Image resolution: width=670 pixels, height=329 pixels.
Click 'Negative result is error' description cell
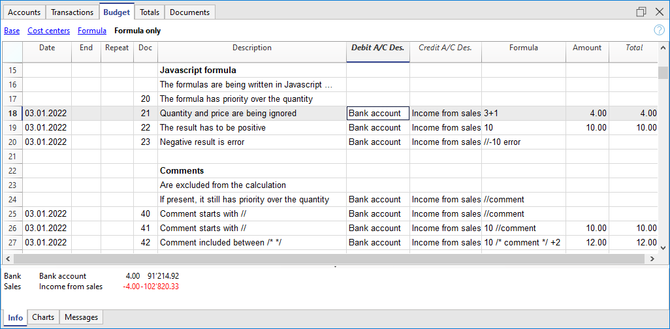point(251,142)
